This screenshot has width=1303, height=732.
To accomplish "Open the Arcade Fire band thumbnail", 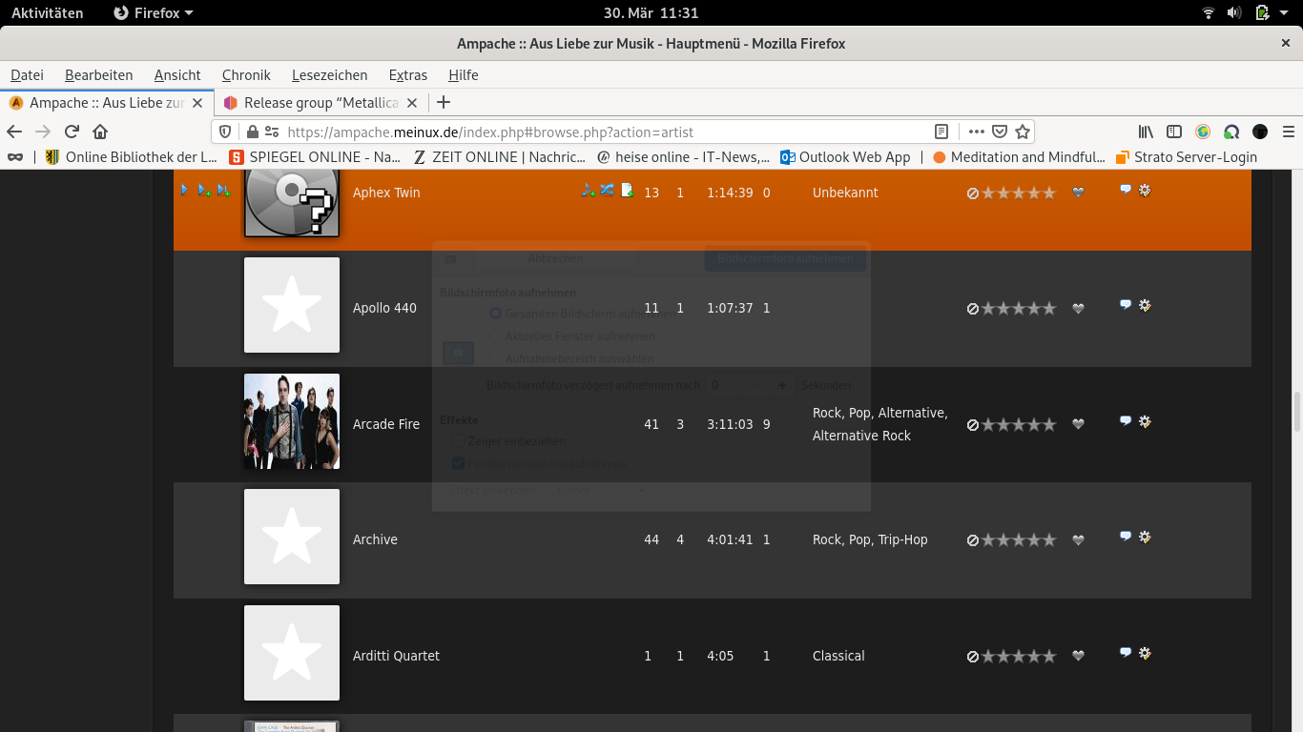I will (x=291, y=421).
